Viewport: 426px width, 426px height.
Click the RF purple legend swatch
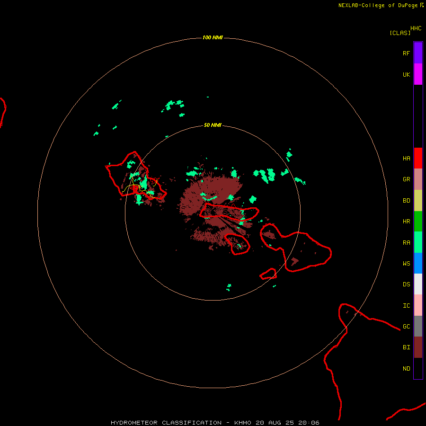418,53
